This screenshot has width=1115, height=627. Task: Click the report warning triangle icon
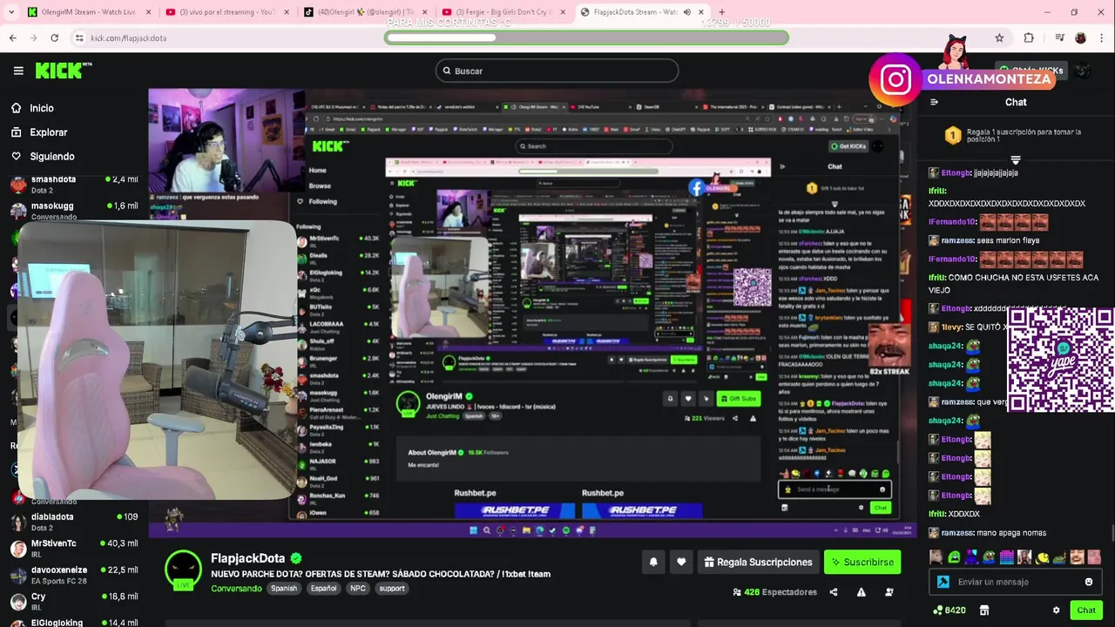[862, 592]
